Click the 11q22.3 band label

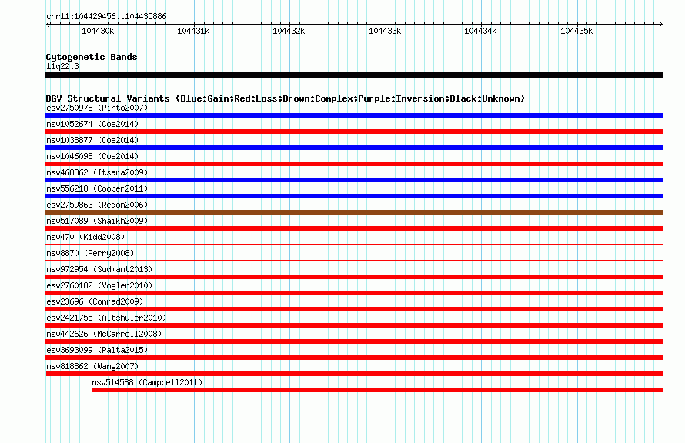click(x=62, y=66)
